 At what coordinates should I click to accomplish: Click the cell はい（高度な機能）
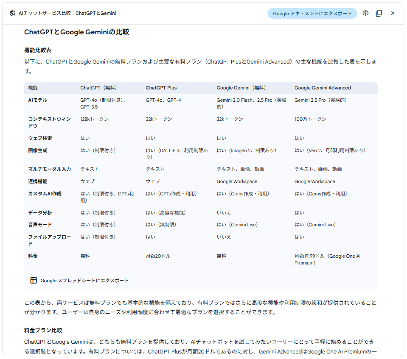(x=166, y=212)
